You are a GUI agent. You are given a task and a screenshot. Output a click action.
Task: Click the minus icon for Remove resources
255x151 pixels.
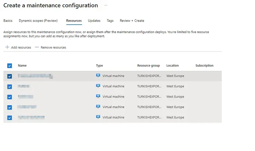(37, 47)
